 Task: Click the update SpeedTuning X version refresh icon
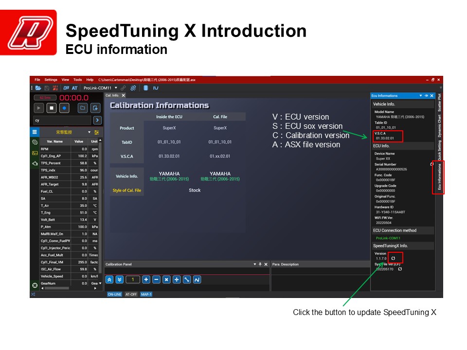click(393, 258)
